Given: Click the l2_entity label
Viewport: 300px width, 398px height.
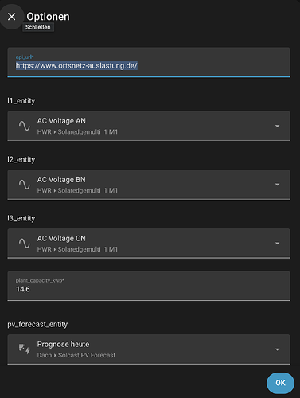Looking at the screenshot, I should tap(21, 160).
